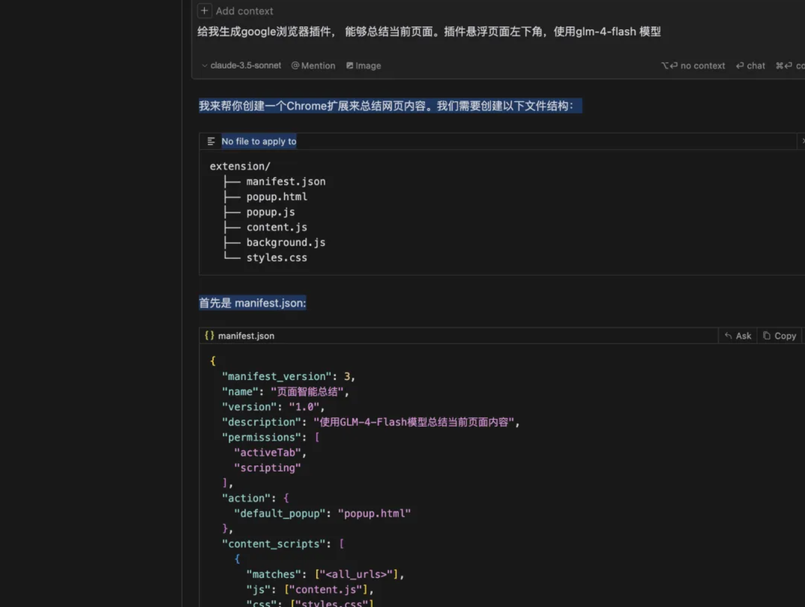
Task: Click the No file to apply to label
Action: 259,142
